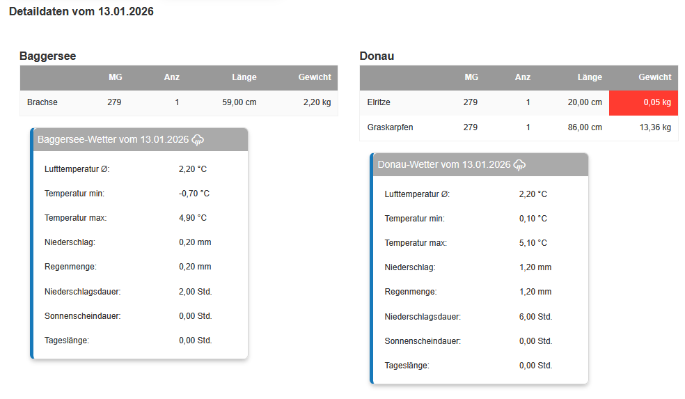
Task: Select the Brachse row name
Action: coord(42,102)
